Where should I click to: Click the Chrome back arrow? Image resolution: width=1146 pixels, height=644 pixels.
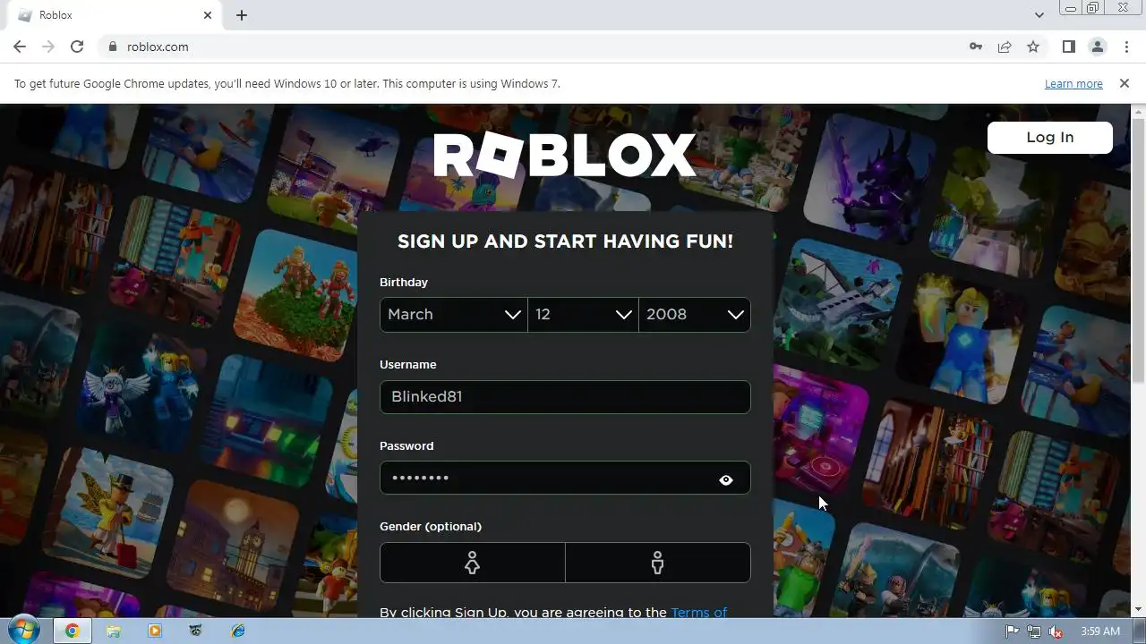pos(20,47)
